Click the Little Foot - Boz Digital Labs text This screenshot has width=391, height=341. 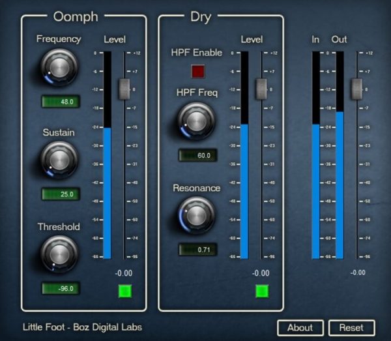[x=82, y=327]
